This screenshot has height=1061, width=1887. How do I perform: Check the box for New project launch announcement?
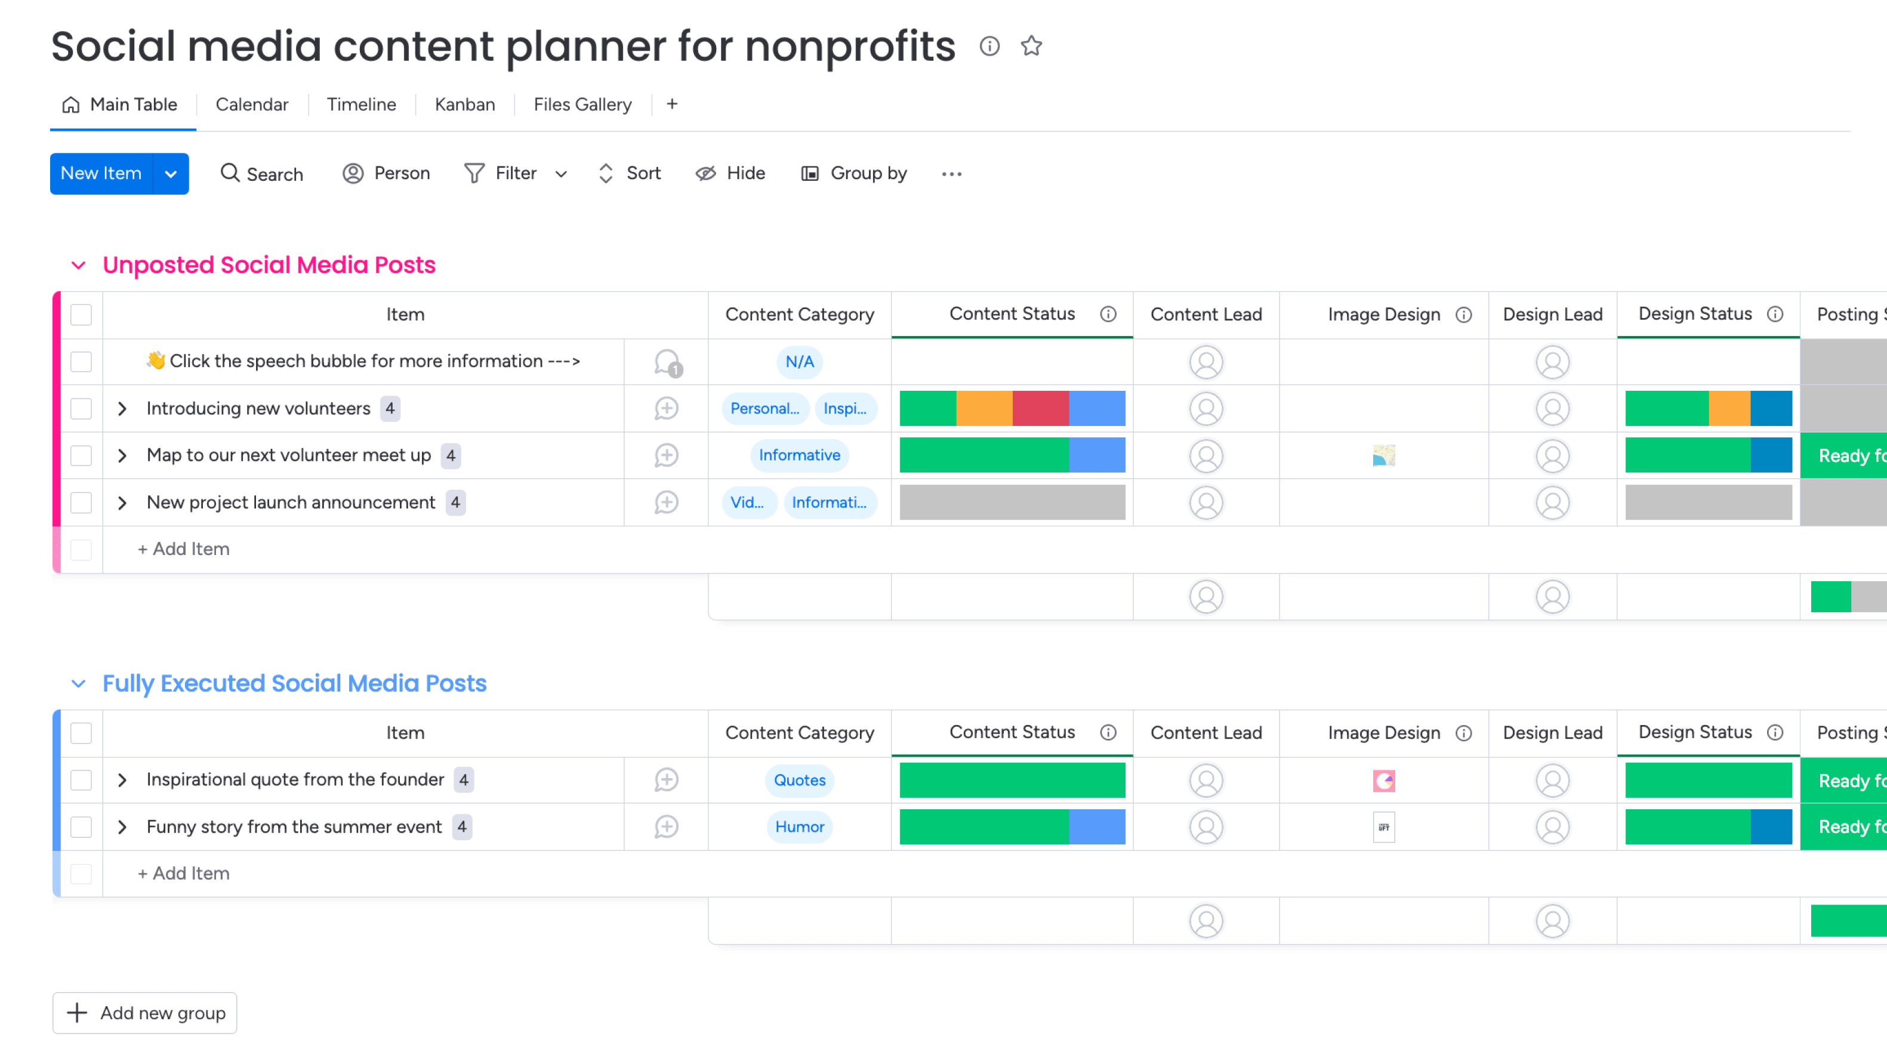81,502
